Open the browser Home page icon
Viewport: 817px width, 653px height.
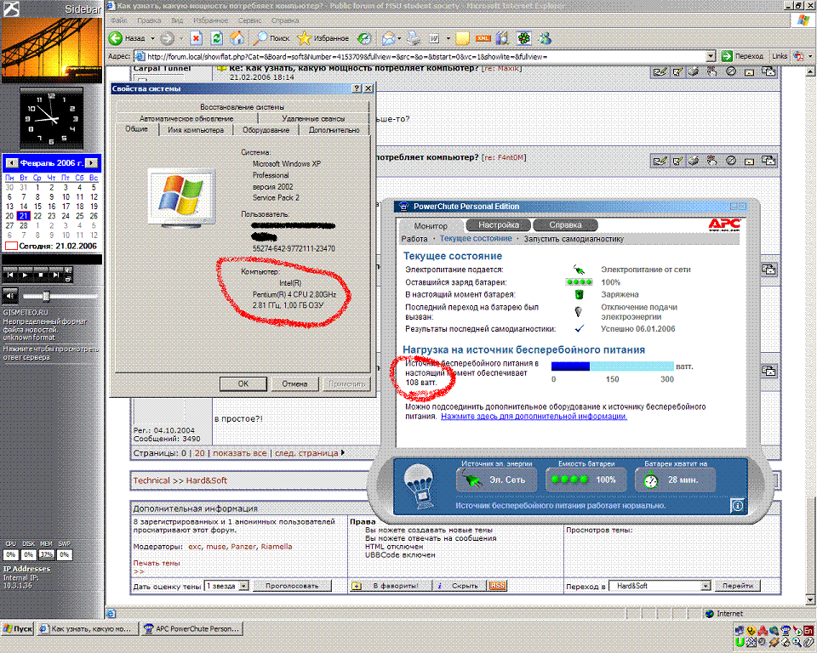point(237,38)
